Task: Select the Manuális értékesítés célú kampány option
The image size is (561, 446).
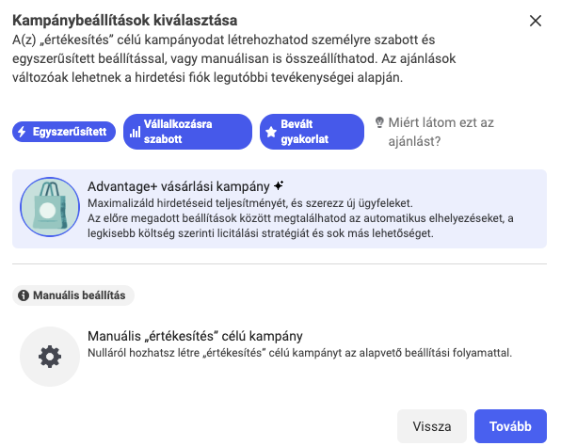Action: (280, 357)
